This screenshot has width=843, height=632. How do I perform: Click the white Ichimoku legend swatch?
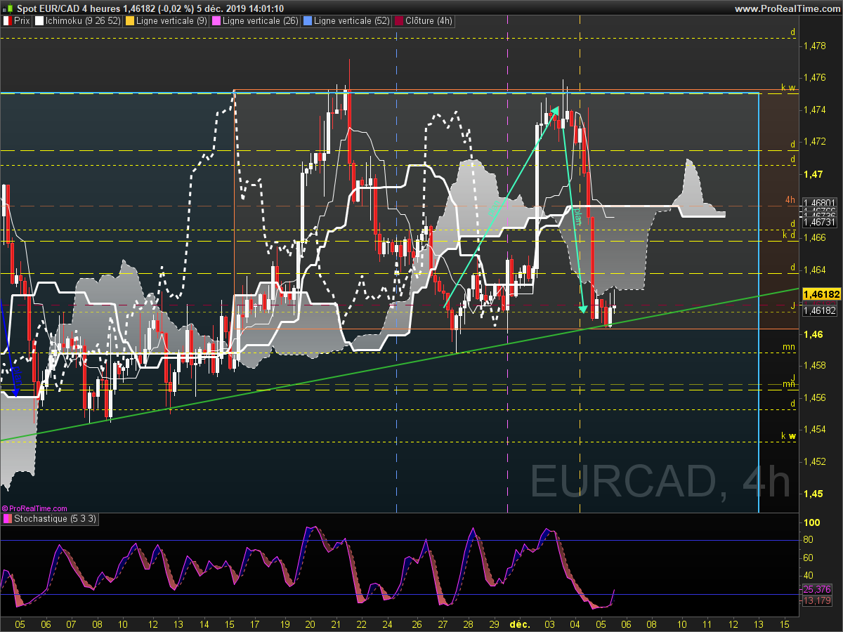click(39, 21)
